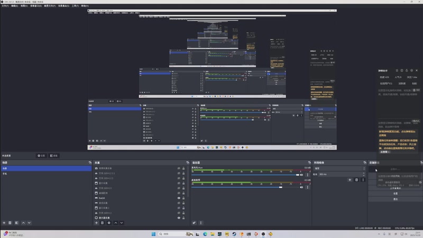
Task: Open the 帮助(H) menu
Action: (x=85, y=6)
